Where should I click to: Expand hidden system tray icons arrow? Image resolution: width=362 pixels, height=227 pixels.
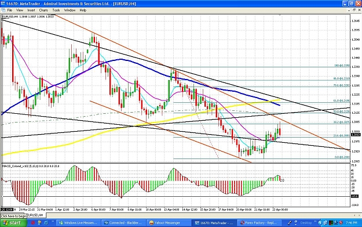pyautogui.click(x=320, y=222)
